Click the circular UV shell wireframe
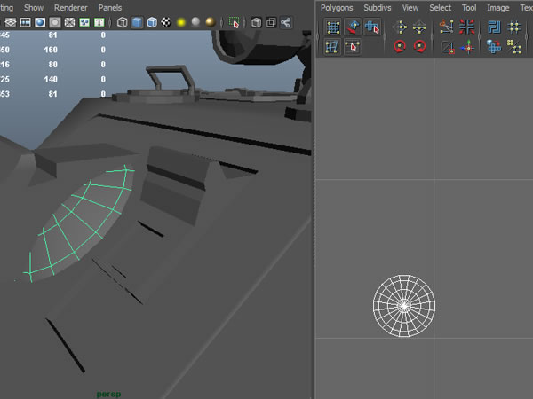Image resolution: width=533 pixels, height=399 pixels. tap(404, 306)
